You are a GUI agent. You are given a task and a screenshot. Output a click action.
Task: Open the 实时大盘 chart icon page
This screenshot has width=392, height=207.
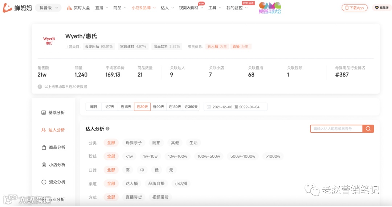tap(69, 8)
